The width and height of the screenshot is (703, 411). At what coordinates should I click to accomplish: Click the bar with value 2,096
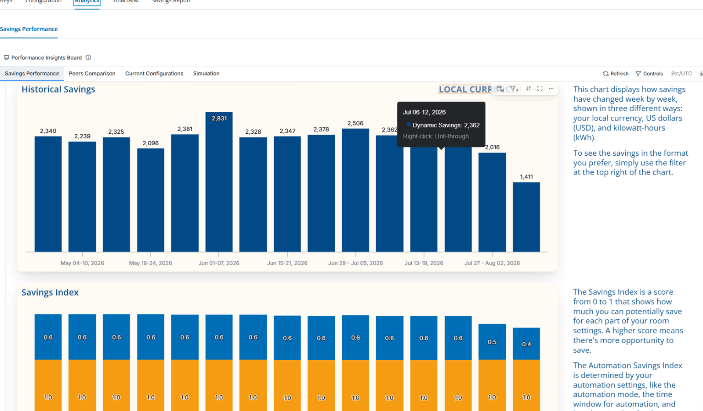151,200
